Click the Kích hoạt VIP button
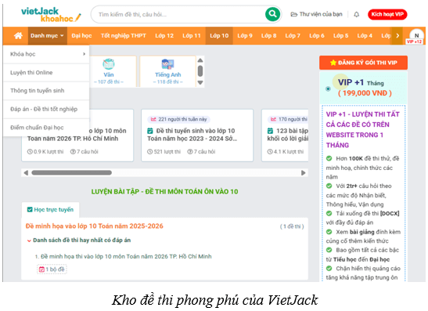This screenshot has height=311, width=428. pos(387,14)
